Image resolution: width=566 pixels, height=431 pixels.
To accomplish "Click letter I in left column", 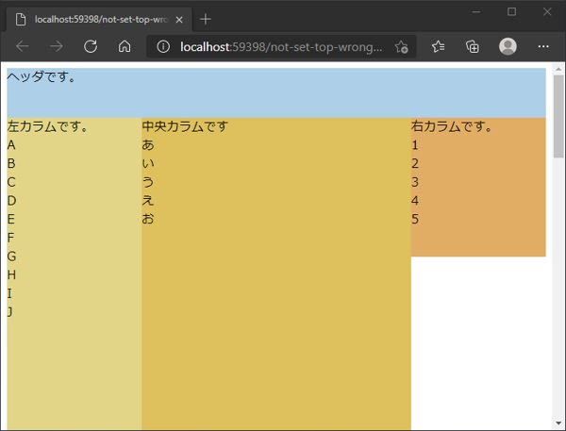I will coord(9,293).
